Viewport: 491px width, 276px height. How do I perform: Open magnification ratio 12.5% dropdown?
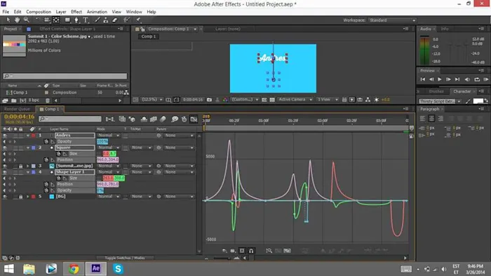[152, 100]
